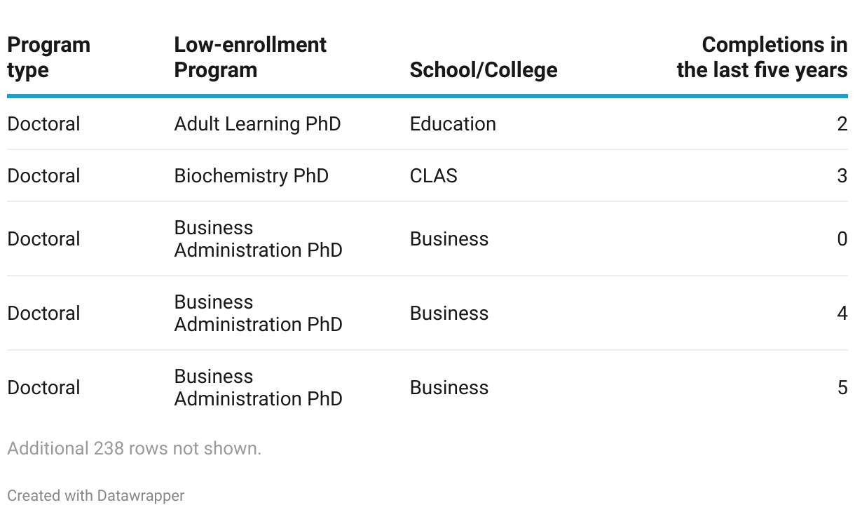Click the completions value 3

[842, 176]
